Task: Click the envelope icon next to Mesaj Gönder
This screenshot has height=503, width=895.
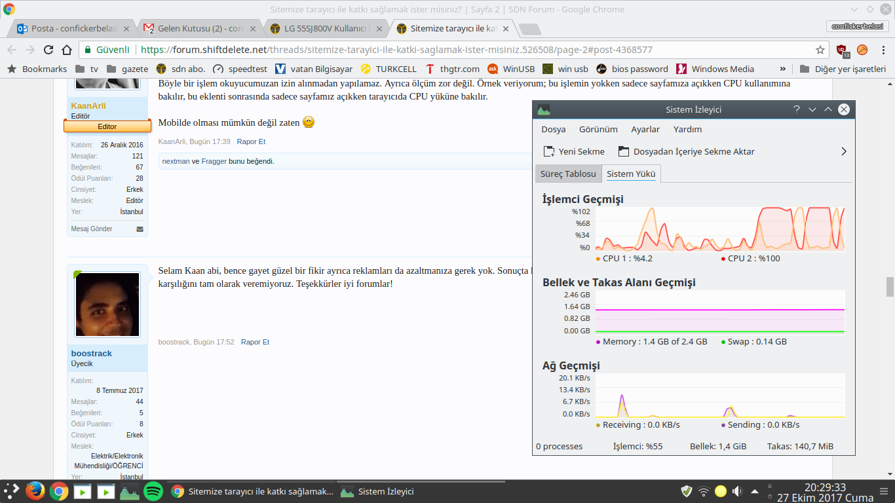Action: (140, 229)
